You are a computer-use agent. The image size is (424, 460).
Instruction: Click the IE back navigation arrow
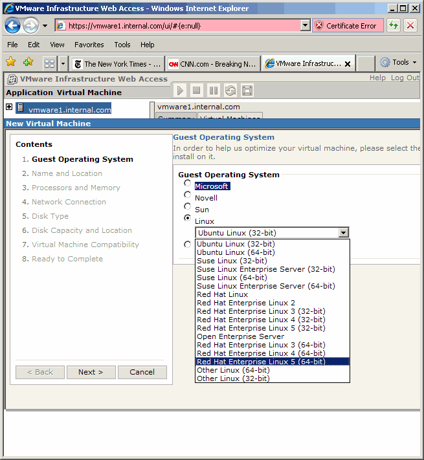click(13, 26)
